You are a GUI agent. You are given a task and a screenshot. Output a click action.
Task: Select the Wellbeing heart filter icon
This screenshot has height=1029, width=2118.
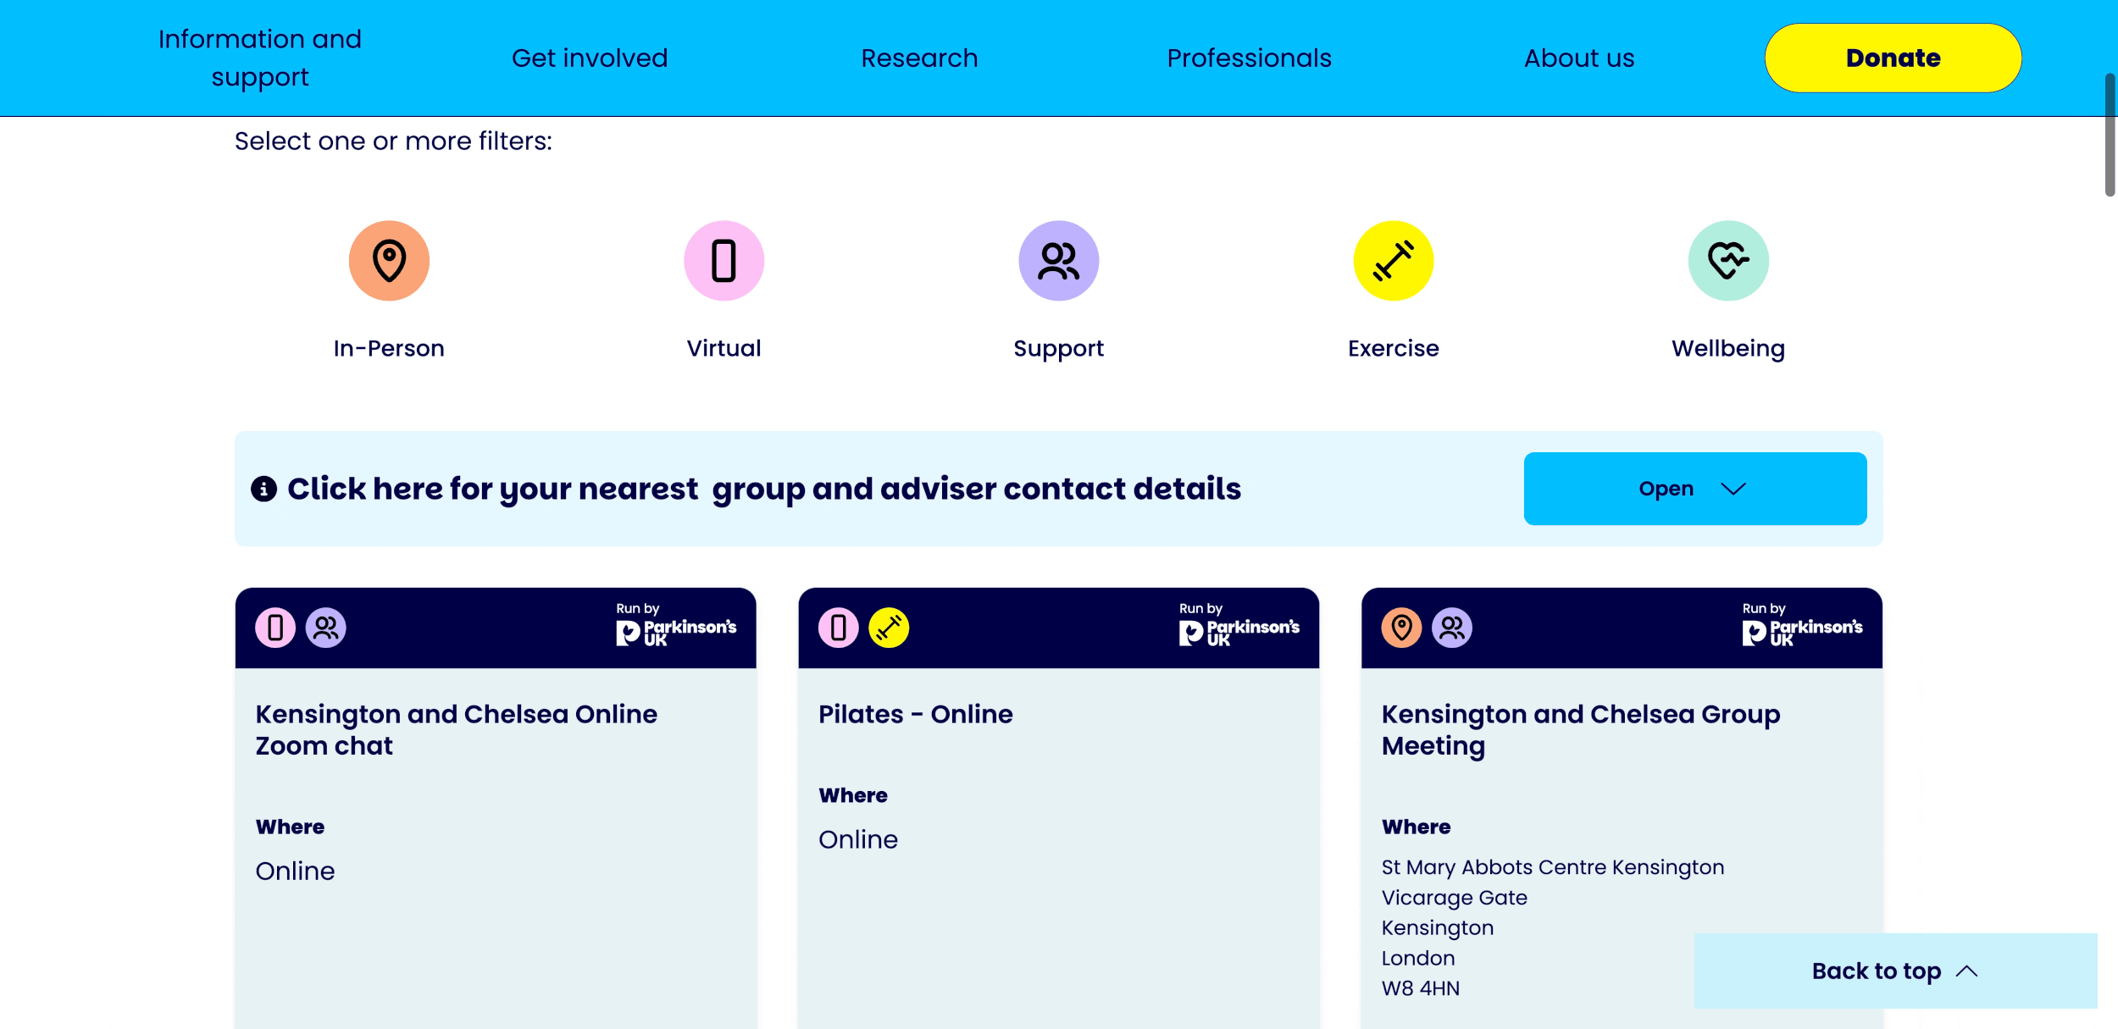(1727, 261)
